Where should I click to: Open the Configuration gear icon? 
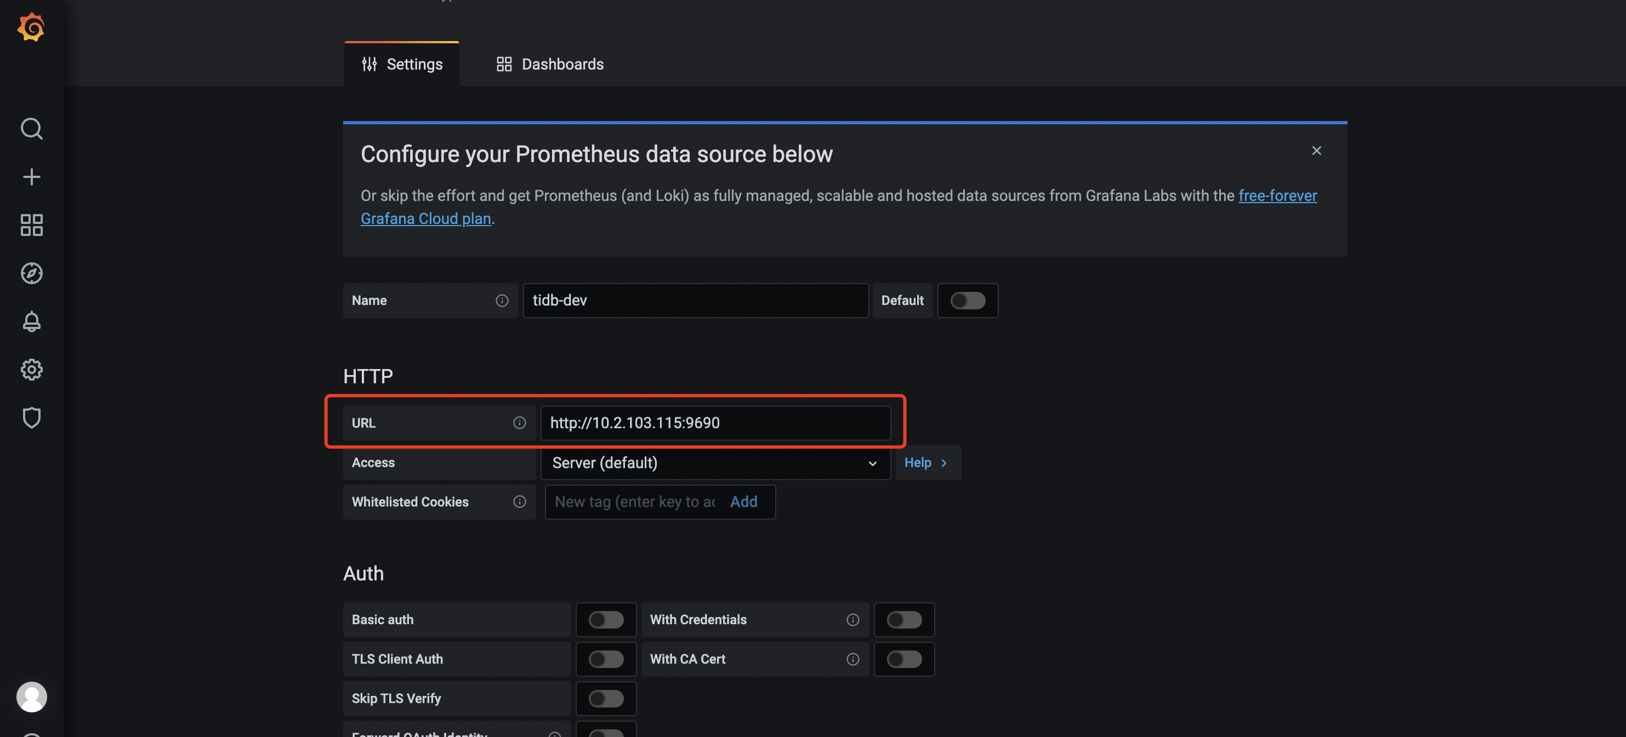pos(32,370)
